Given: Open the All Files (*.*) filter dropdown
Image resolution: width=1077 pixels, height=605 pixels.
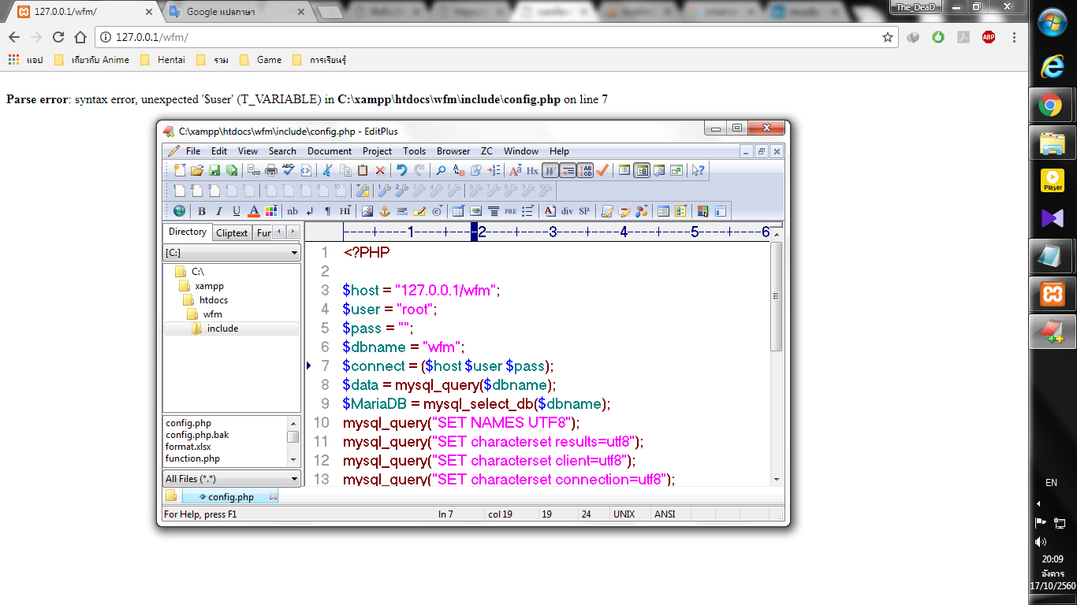Looking at the screenshot, I should (x=231, y=479).
